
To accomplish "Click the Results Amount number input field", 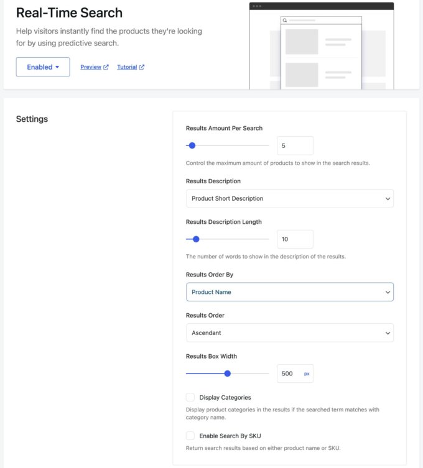I will point(294,145).
